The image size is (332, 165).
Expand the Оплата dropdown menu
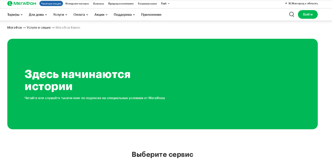coord(81,15)
